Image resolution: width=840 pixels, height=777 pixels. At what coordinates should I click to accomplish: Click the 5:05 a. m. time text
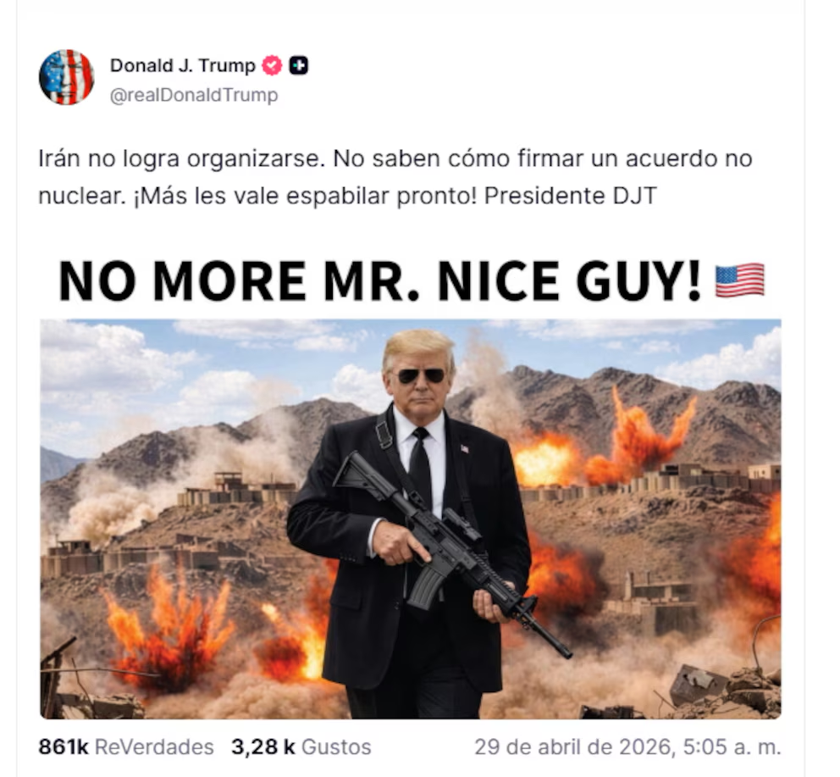click(732, 746)
